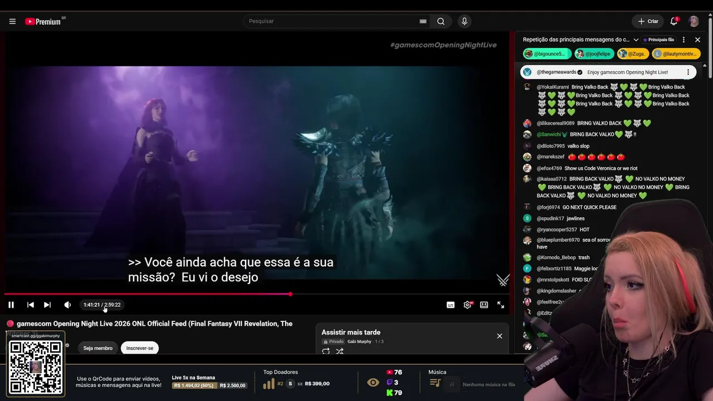713x401 pixels.
Task: Click the 1:41:21 / 2:59:22 time display
Action: click(x=102, y=305)
